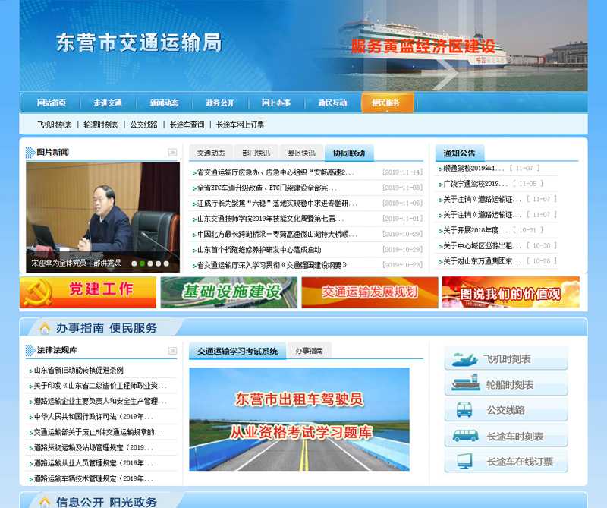The image size is (607, 508).
Task: Click the bus icon beside 公交线路
Action: click(x=464, y=409)
